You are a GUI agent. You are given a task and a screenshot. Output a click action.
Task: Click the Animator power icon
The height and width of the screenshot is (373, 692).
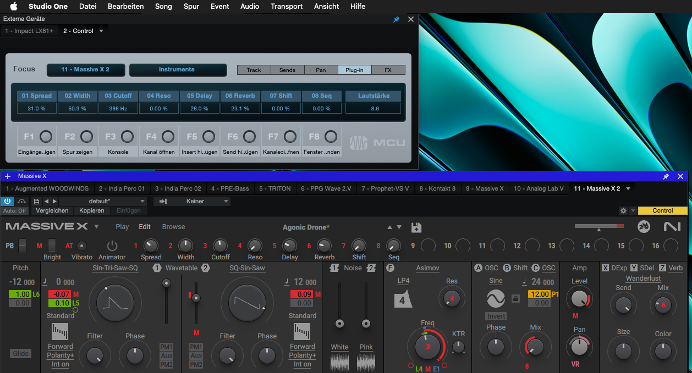click(x=112, y=246)
